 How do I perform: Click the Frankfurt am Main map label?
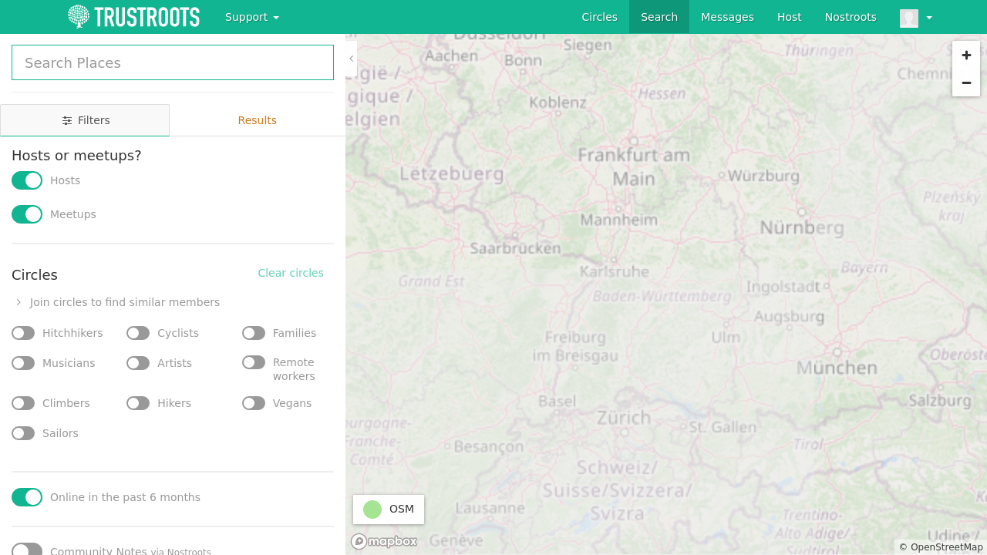pos(634,166)
